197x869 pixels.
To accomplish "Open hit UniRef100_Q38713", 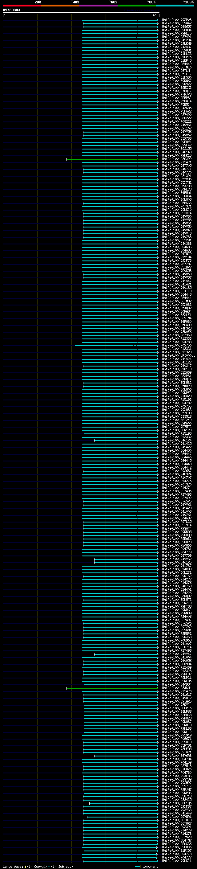I will click(x=176, y=796).
